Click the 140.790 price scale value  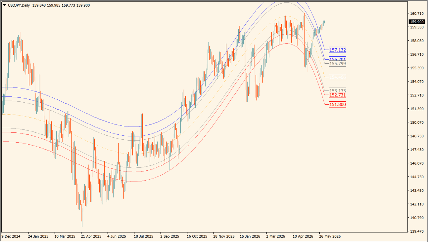[417, 218]
